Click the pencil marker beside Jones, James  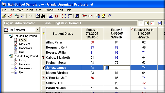(43, 68)
